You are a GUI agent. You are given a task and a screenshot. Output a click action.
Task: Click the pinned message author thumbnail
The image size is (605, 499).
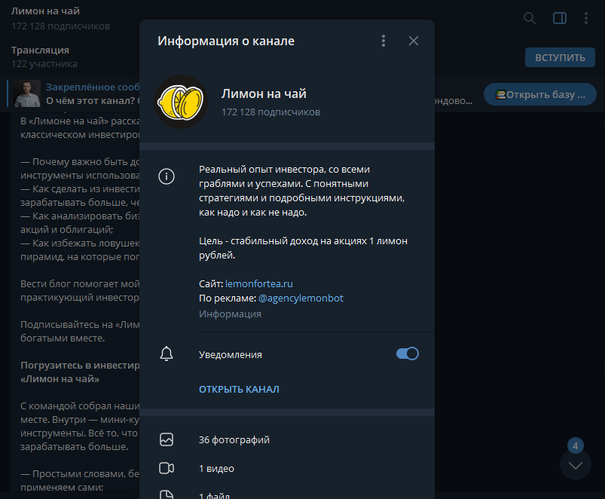point(26,94)
